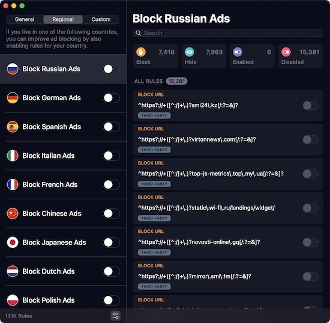Click the purple Enabled stat icon
The width and height of the screenshot is (330, 323).
tap(238, 52)
